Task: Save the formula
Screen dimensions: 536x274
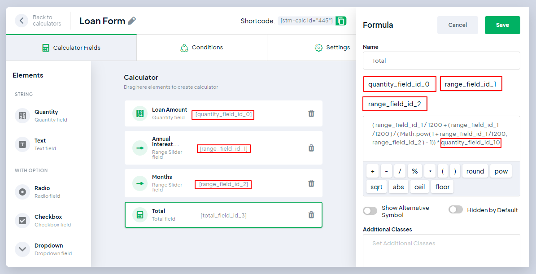Action: click(502, 25)
